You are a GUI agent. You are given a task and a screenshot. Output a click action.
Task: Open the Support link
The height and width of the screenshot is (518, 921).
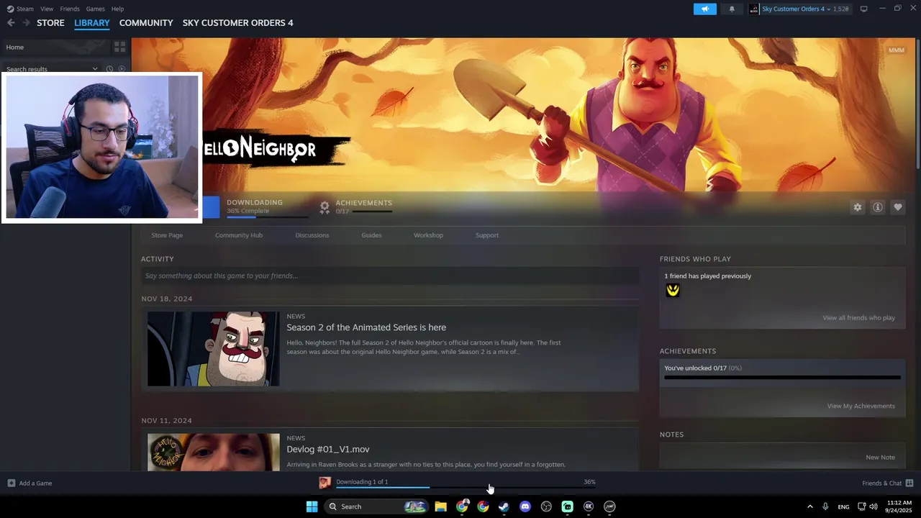[487, 235]
